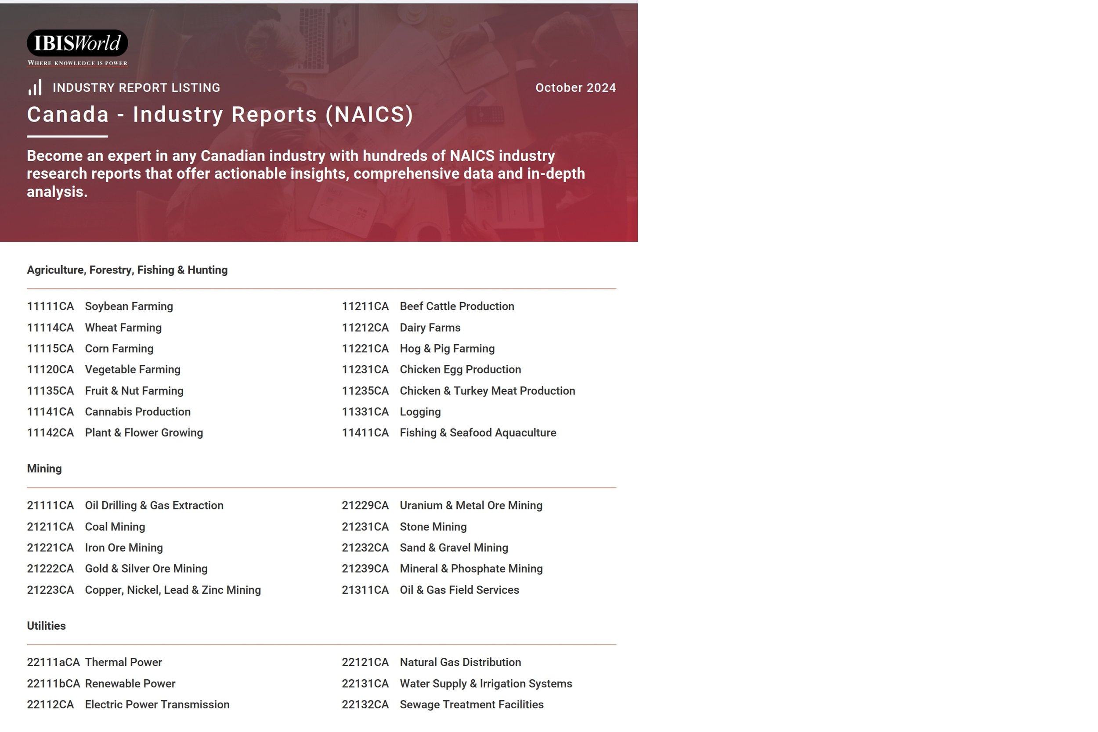
Task: Click the Logging entry
Action: (x=420, y=412)
